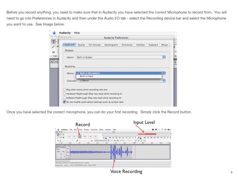Click the Skip to End transport button

[96, 136]
